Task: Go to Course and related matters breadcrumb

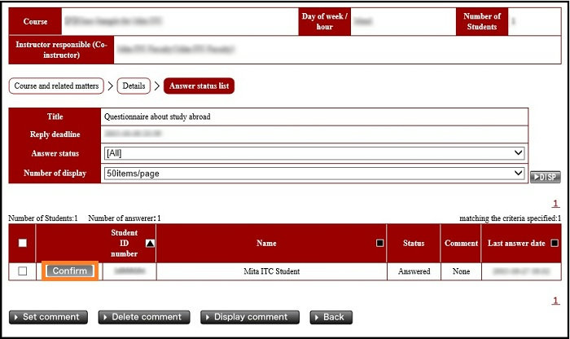Action: tap(56, 86)
